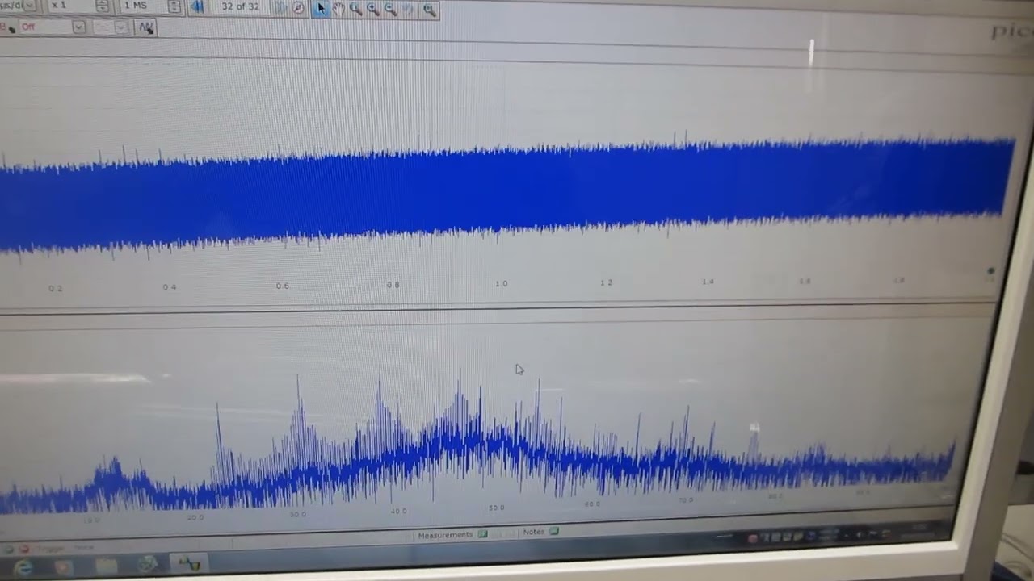This screenshot has width=1034, height=581.
Task: Click the zoom to full view icon
Action: [x=429, y=10]
